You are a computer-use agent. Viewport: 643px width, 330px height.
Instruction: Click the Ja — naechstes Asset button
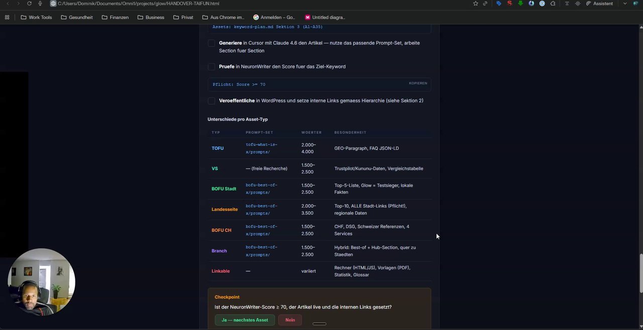pos(245,320)
